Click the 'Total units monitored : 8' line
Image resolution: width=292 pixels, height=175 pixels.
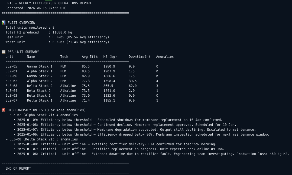pyautogui.click(x=30, y=28)
